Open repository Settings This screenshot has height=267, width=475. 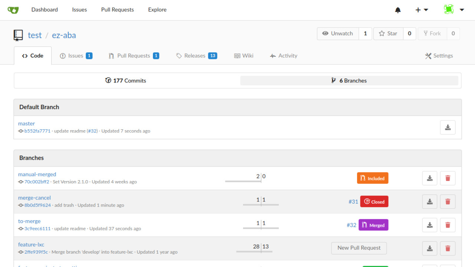[439, 56]
